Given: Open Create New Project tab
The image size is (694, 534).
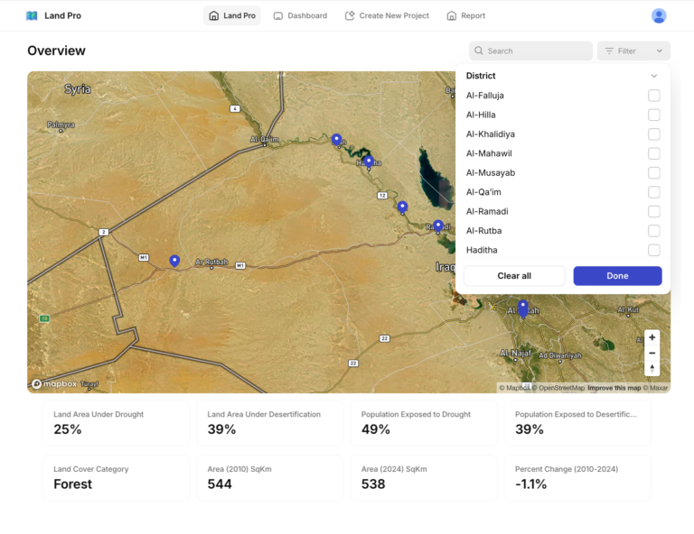Looking at the screenshot, I should 387,16.
